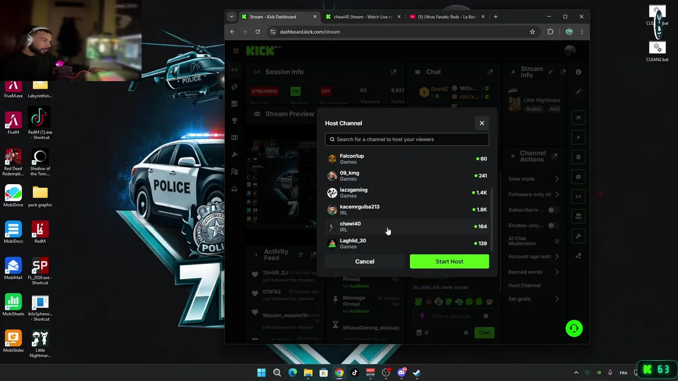
Task: Reload the Kick dashboard page
Action: point(257,32)
